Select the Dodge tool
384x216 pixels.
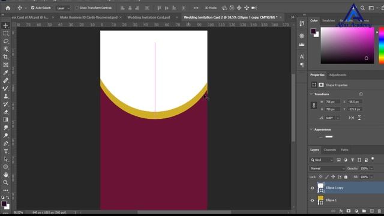pyautogui.click(x=5, y=136)
